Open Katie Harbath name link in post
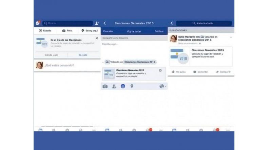This screenshot has width=268, height=150. coord(187,37)
